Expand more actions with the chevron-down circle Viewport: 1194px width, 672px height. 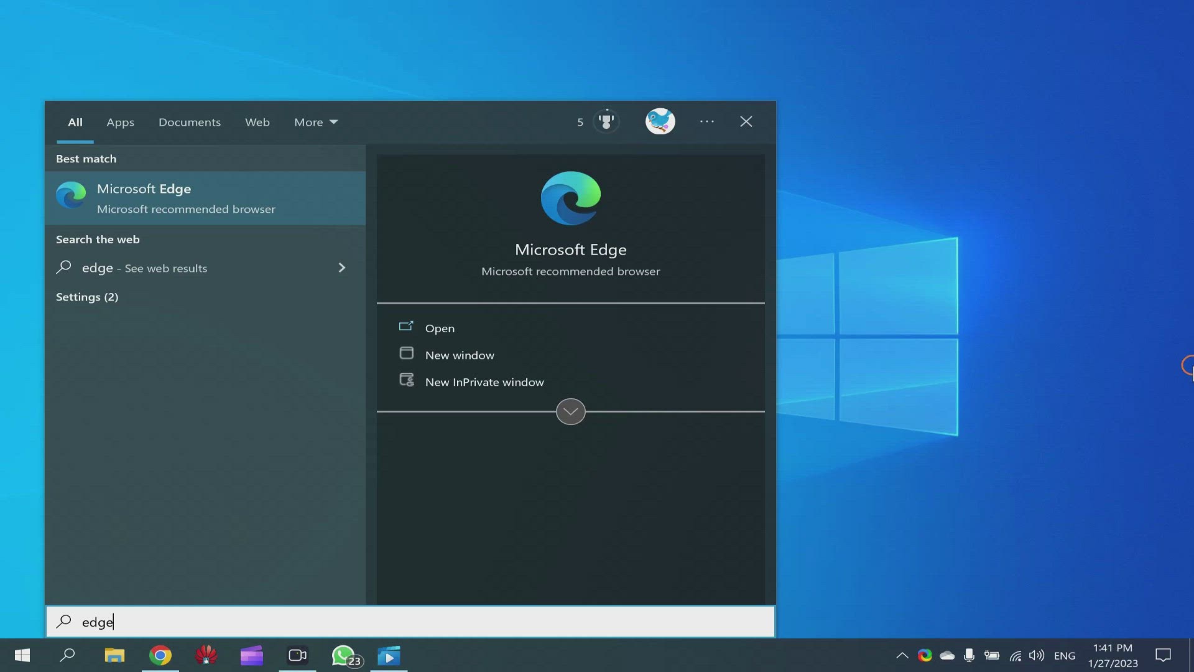pos(571,411)
